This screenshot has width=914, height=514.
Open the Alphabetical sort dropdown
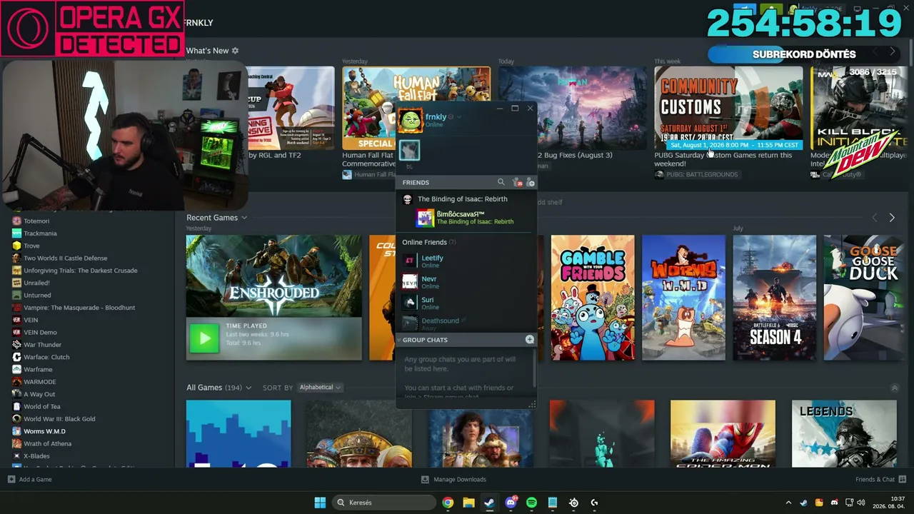[x=320, y=388]
